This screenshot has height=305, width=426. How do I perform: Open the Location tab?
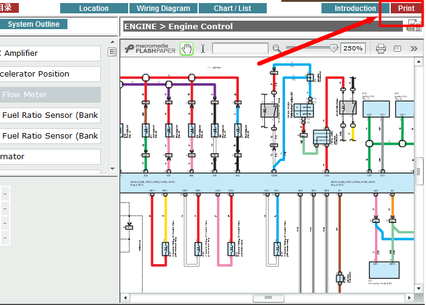[x=94, y=8]
